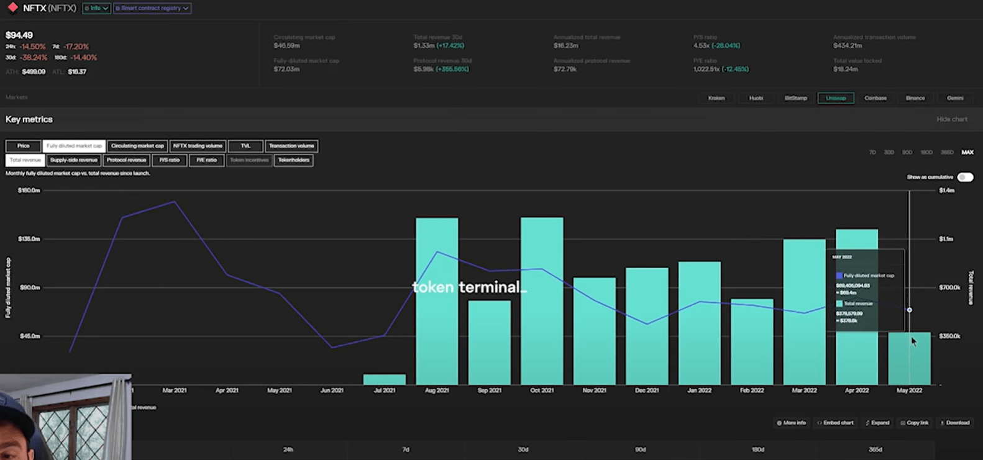Viewport: 983px width, 460px height.
Task: Open the Info dropdown
Action: tap(96, 8)
